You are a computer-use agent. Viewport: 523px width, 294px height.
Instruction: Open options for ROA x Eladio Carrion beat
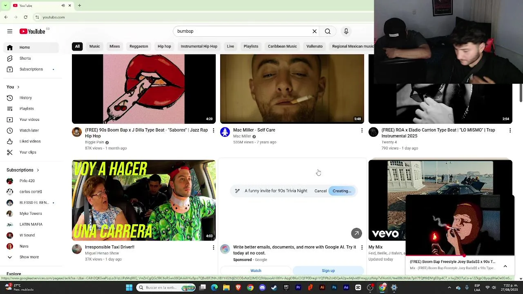pos(510,131)
